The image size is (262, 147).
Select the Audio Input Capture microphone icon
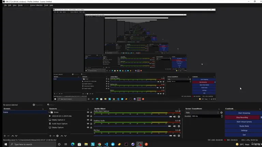50,124
